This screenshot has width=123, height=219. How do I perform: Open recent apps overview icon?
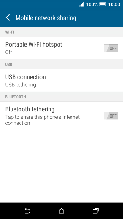point(96,211)
